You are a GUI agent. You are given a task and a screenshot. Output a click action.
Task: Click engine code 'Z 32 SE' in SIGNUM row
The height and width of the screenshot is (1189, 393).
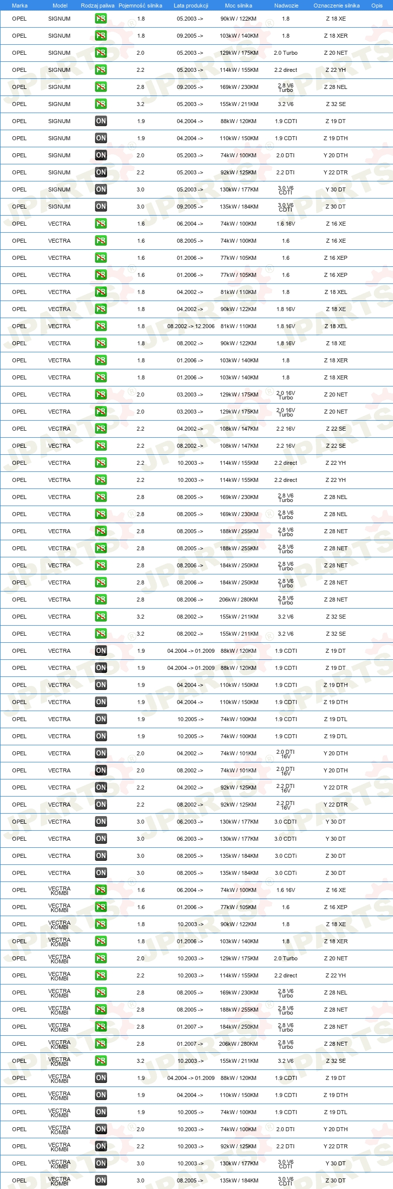click(336, 104)
